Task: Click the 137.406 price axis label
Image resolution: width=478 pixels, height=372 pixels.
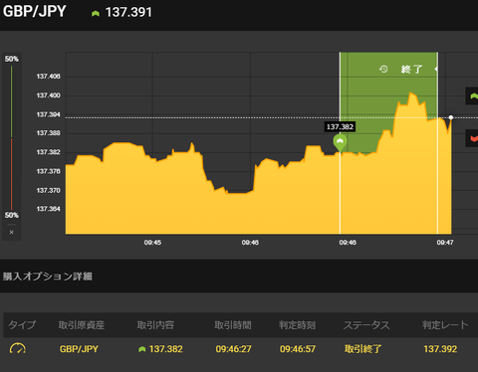Action: pyautogui.click(x=49, y=77)
